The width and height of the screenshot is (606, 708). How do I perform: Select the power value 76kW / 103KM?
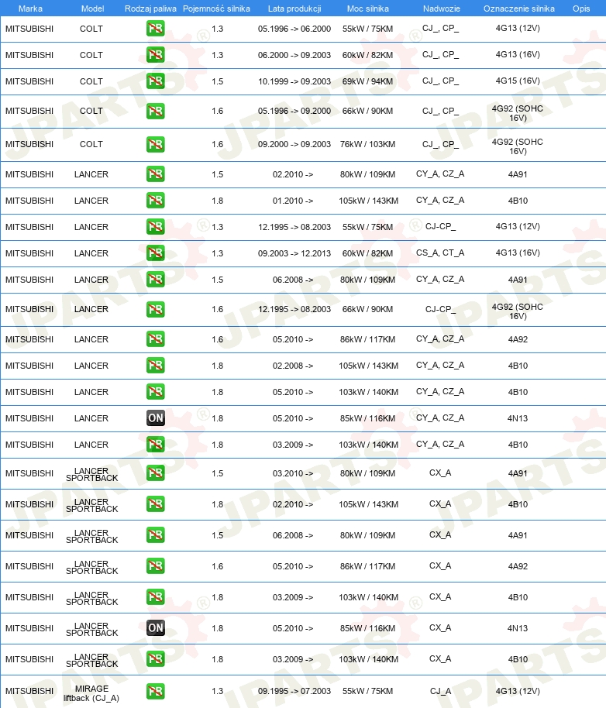[x=367, y=144]
